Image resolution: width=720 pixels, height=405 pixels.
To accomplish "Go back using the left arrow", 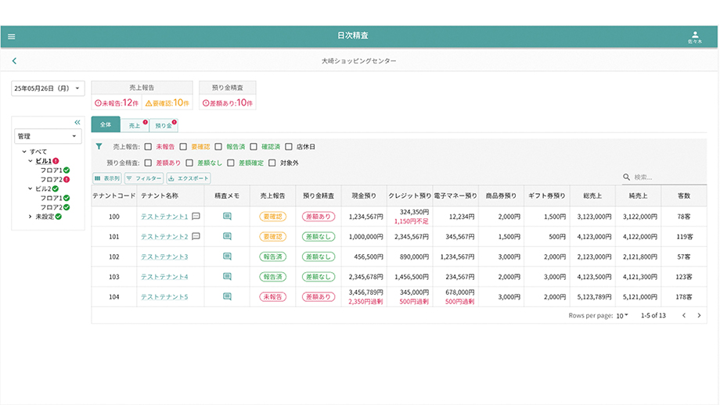I will pos(14,61).
